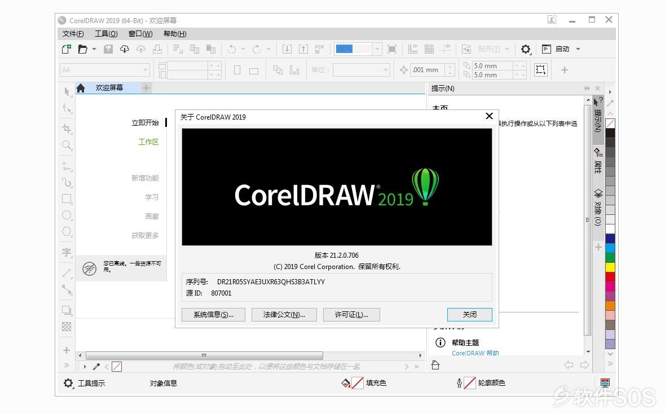665x414 pixels.
Task: Expand the Open dropdown arrow
Action: click(94, 49)
